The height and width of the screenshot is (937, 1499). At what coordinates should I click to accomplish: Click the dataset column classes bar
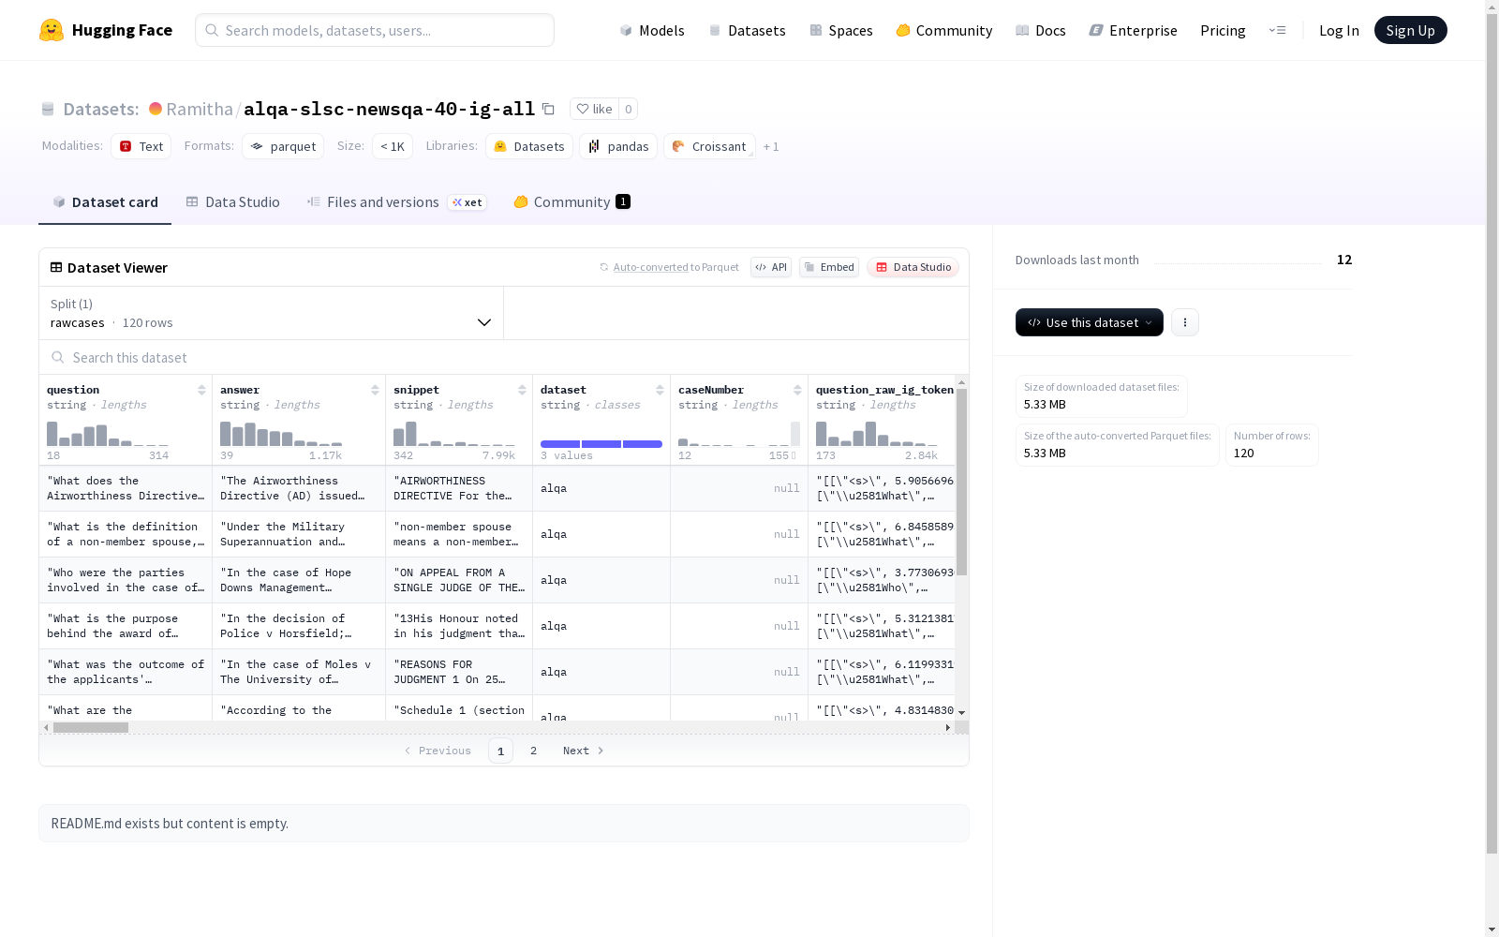pos(601,443)
